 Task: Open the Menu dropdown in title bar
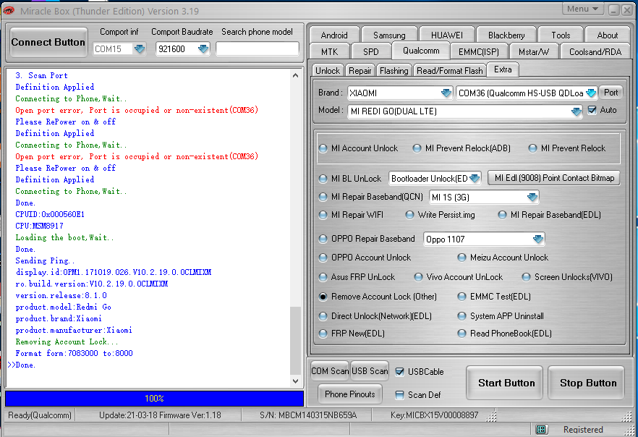click(x=583, y=9)
